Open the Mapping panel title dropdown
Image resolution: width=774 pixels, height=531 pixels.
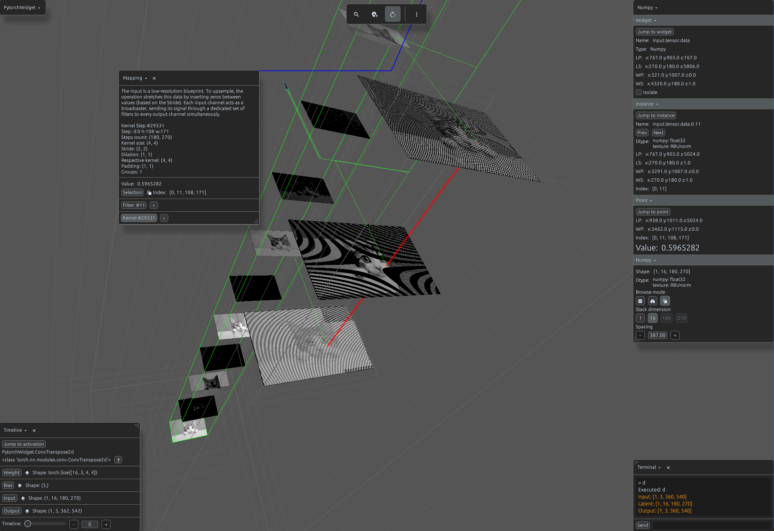point(135,78)
